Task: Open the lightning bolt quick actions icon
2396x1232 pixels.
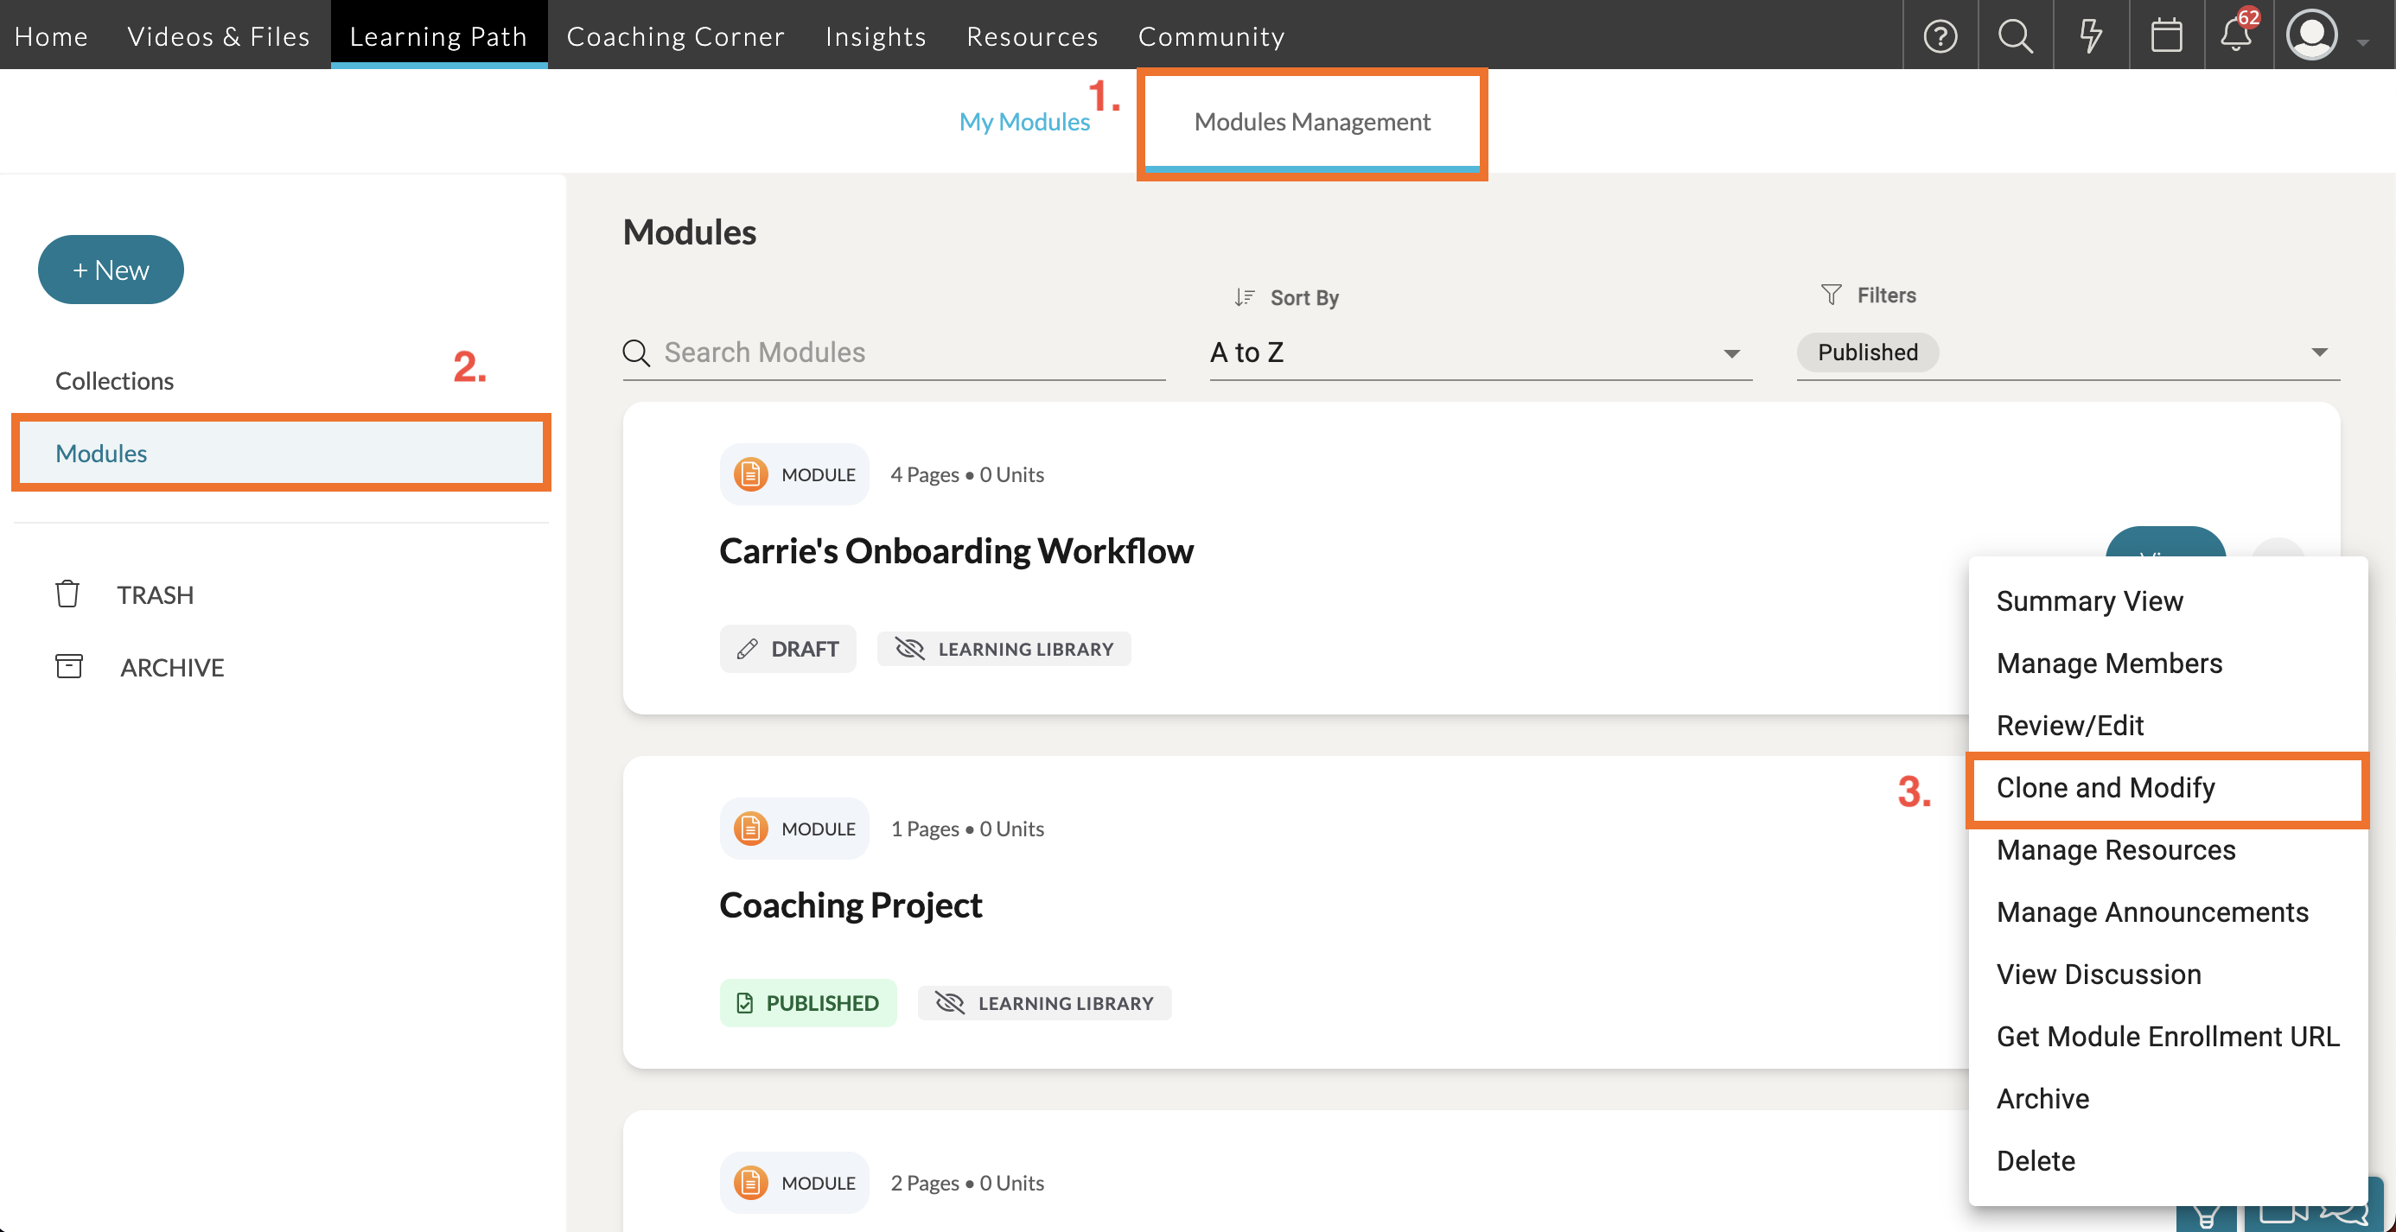Action: coord(2090,35)
